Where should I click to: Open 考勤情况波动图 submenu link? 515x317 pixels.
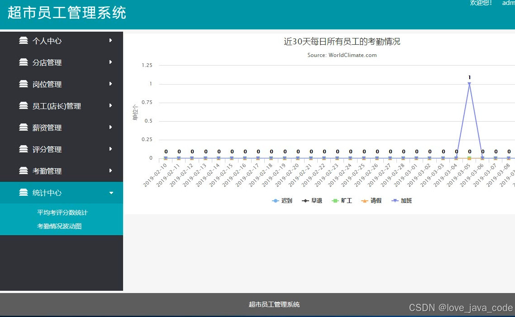point(59,226)
